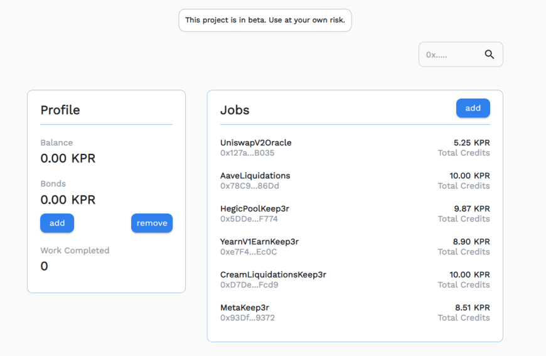Click the 5.25 KPR total credits value

tap(471, 143)
